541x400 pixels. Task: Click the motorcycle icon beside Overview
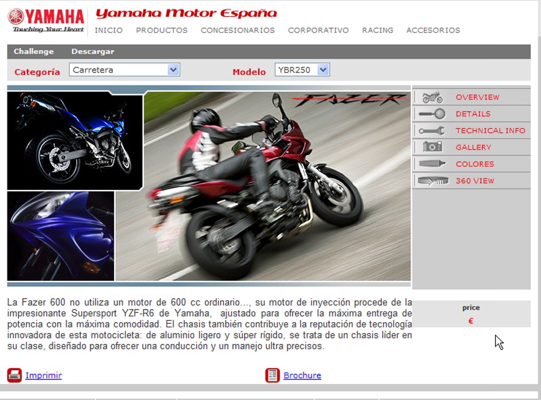pos(432,97)
